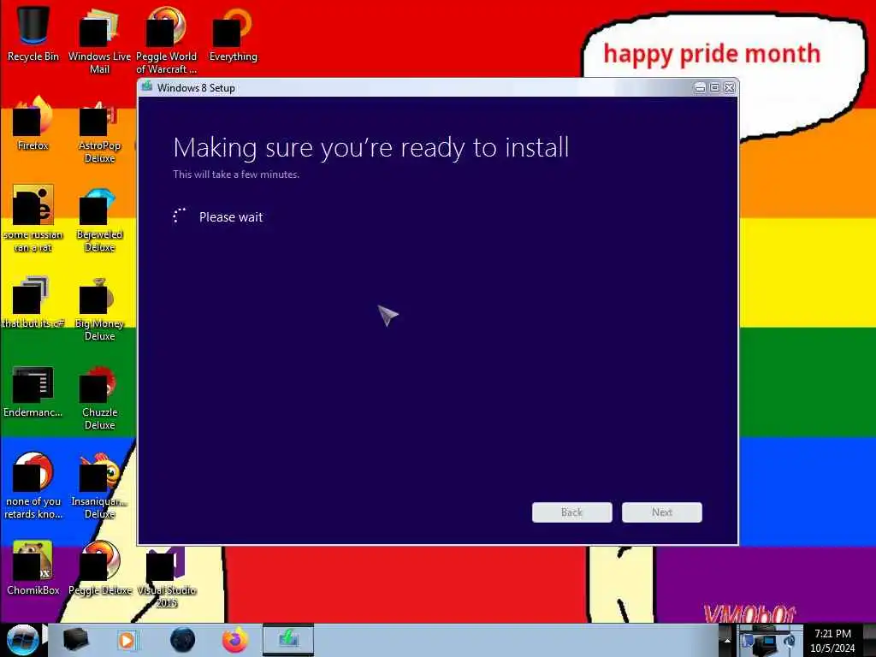Screen dimensions: 876x657
Task: Click the Next button in Setup
Action: click(662, 512)
